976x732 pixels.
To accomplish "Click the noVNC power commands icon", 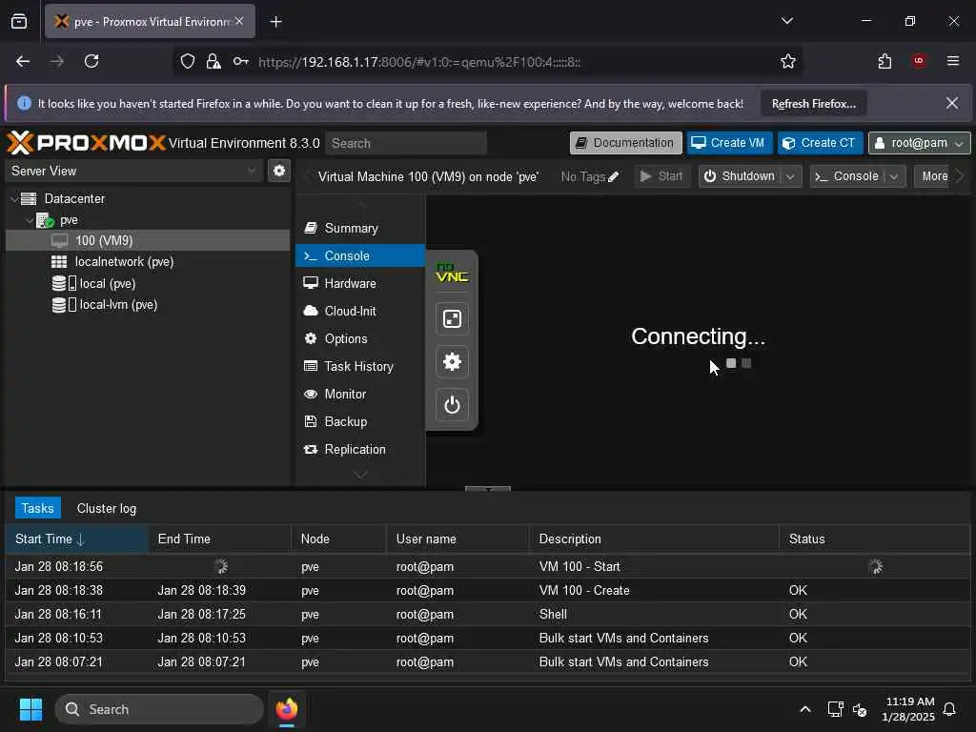I will 452,405.
